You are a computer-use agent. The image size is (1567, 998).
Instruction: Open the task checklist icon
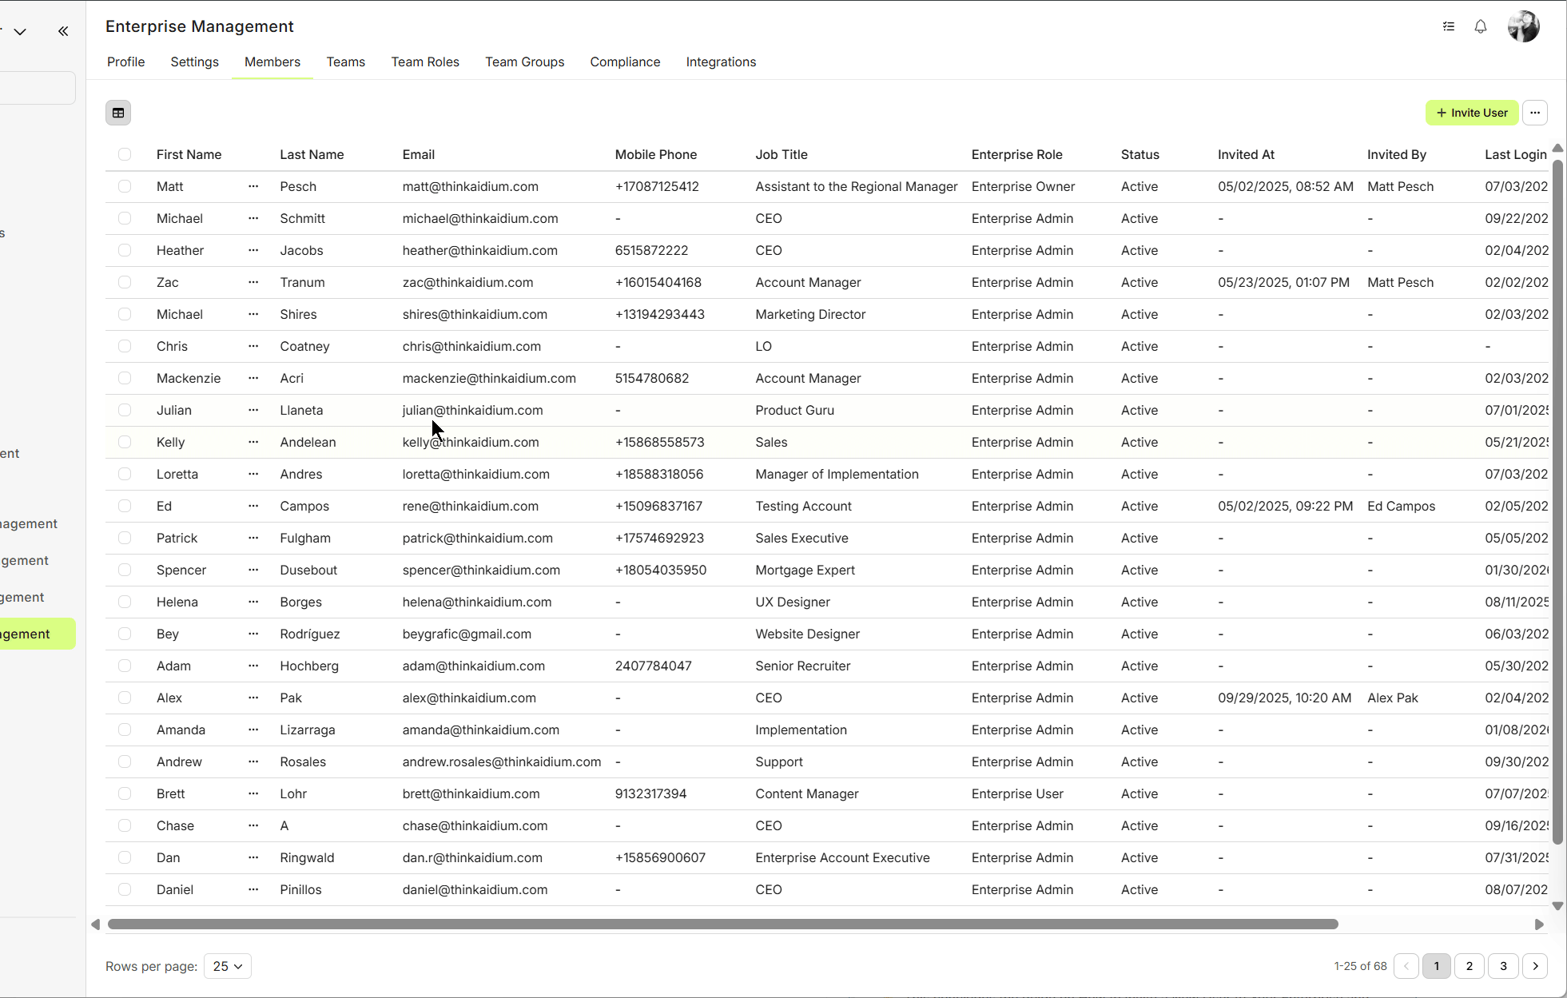[x=1448, y=26]
